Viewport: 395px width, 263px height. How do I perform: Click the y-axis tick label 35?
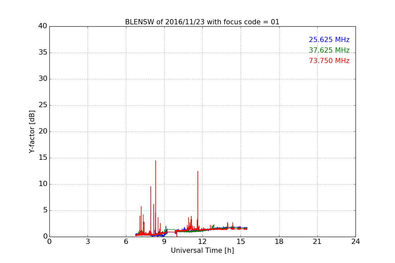(43, 53)
